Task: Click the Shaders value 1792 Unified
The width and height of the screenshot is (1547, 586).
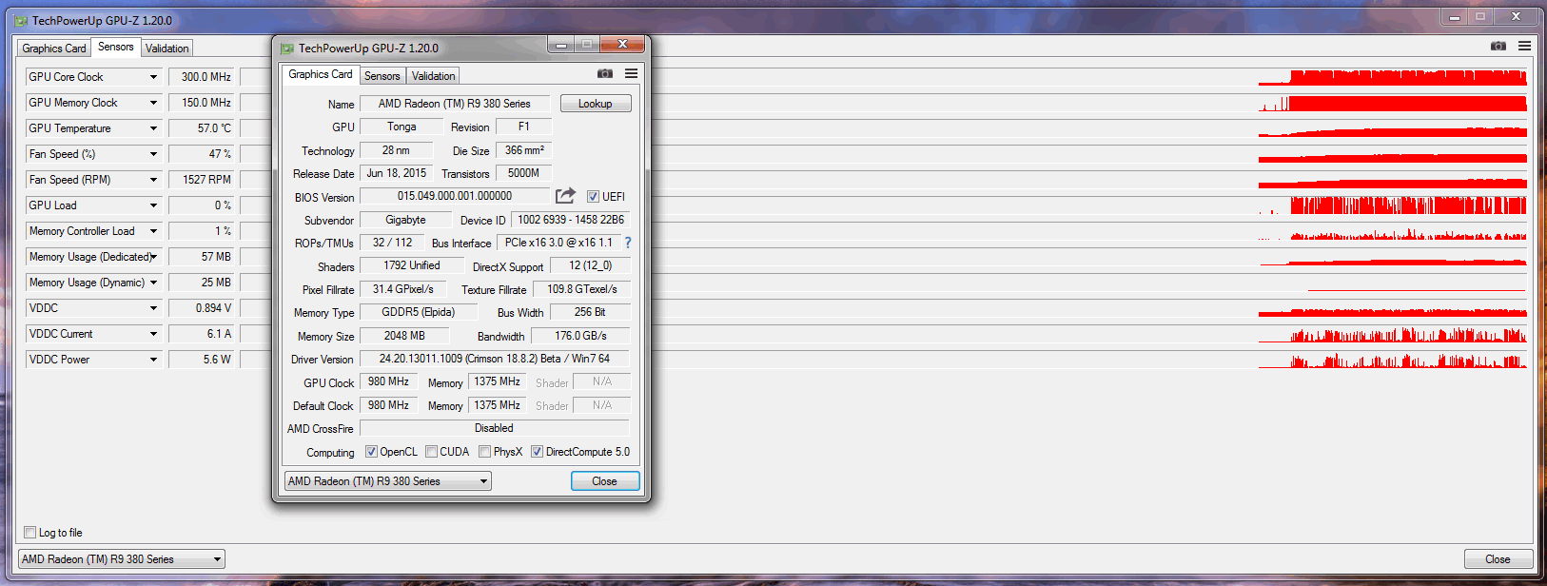Action: pos(412,265)
